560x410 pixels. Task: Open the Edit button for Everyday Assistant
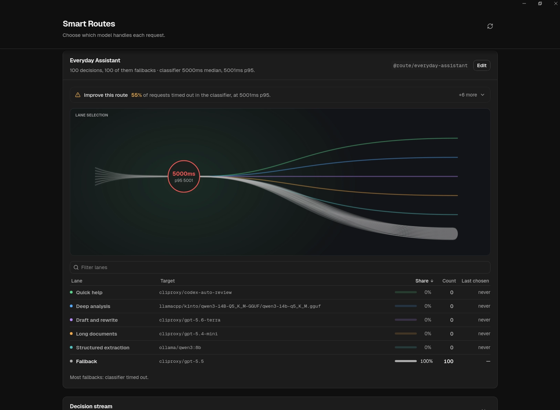(482, 65)
